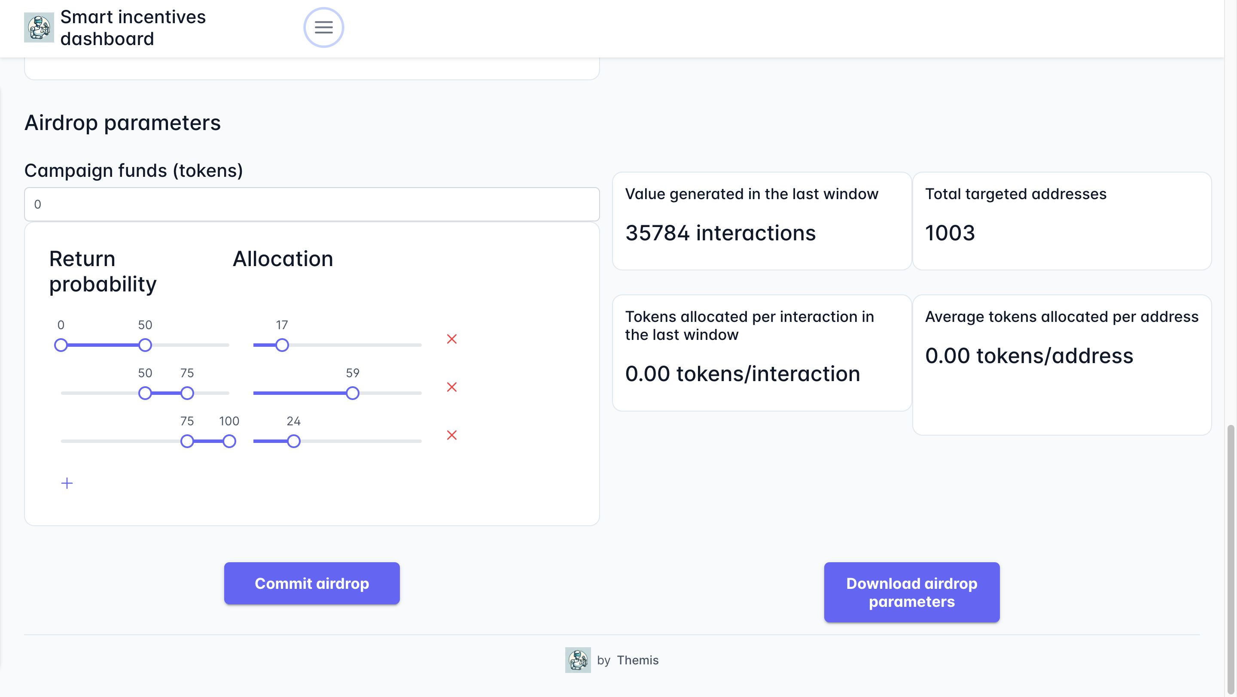Screen dimensions: 1237x697
Task: Click the 'Return probability' column heading
Action: (103, 272)
